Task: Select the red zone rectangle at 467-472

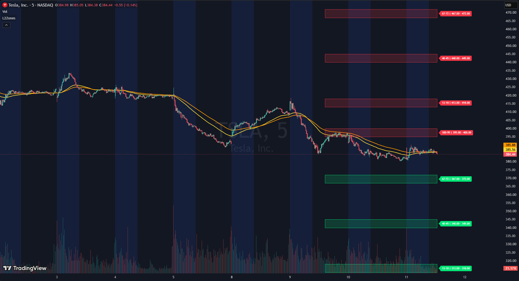Action: click(x=381, y=14)
